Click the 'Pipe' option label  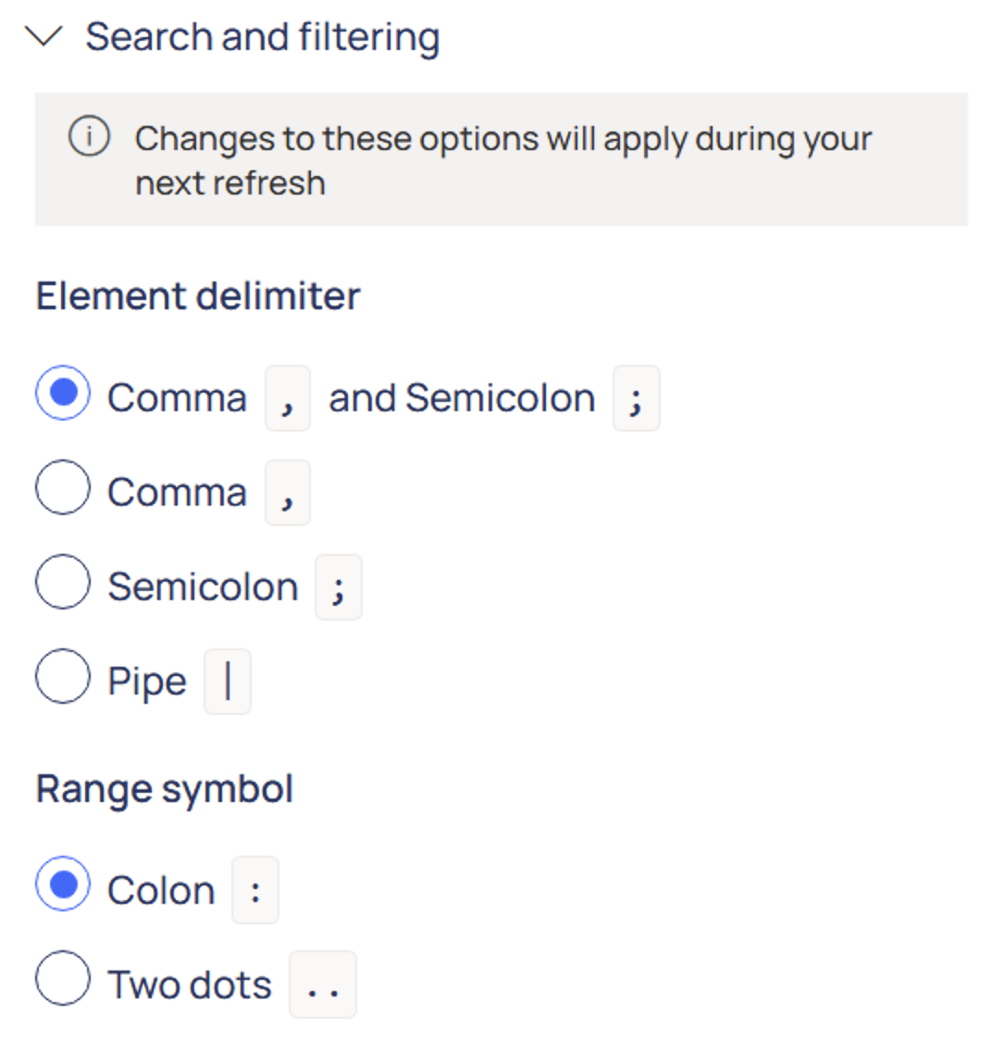click(x=147, y=682)
